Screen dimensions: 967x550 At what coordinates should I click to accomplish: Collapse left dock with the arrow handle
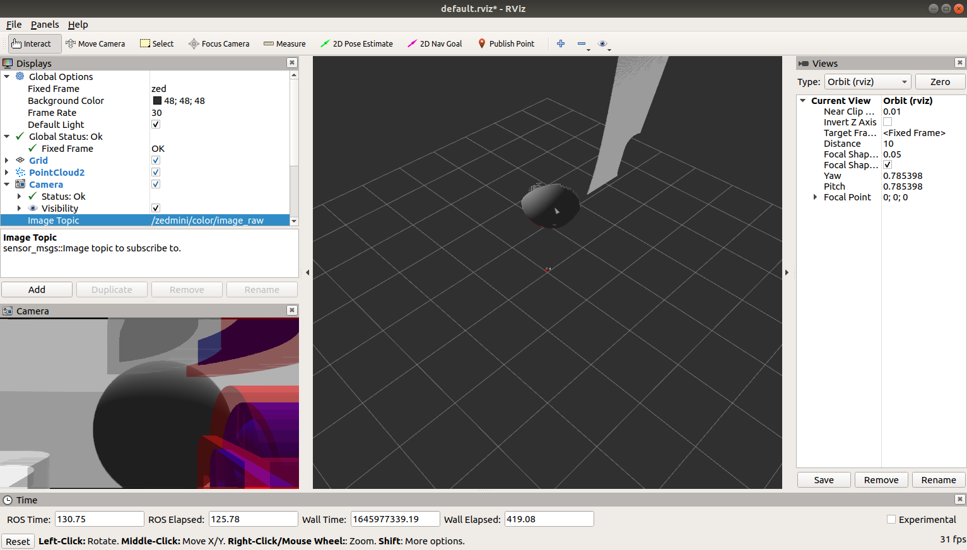pyautogui.click(x=307, y=272)
